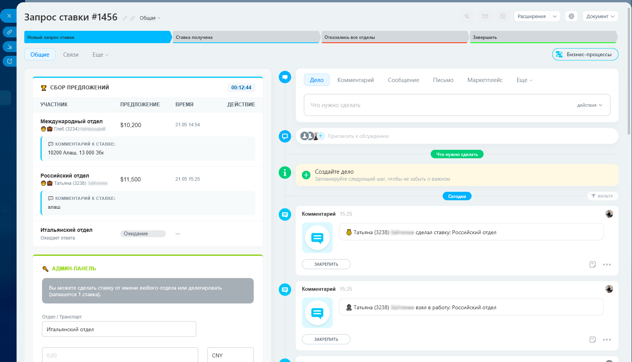This screenshot has width=632, height=362.
Task: Open Бизнес-процессы button
Action: [585, 54]
